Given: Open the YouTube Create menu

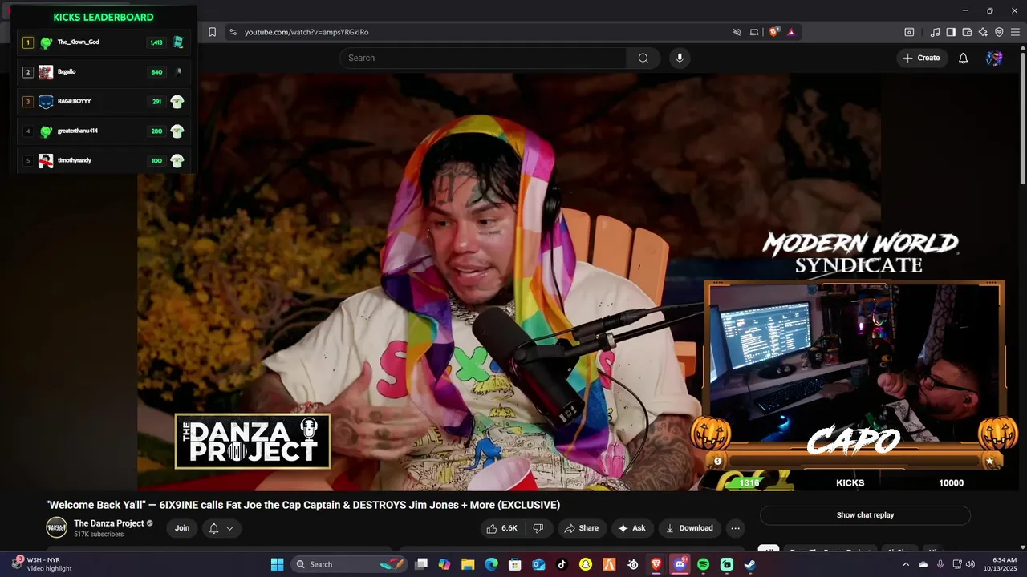Looking at the screenshot, I should 922,58.
